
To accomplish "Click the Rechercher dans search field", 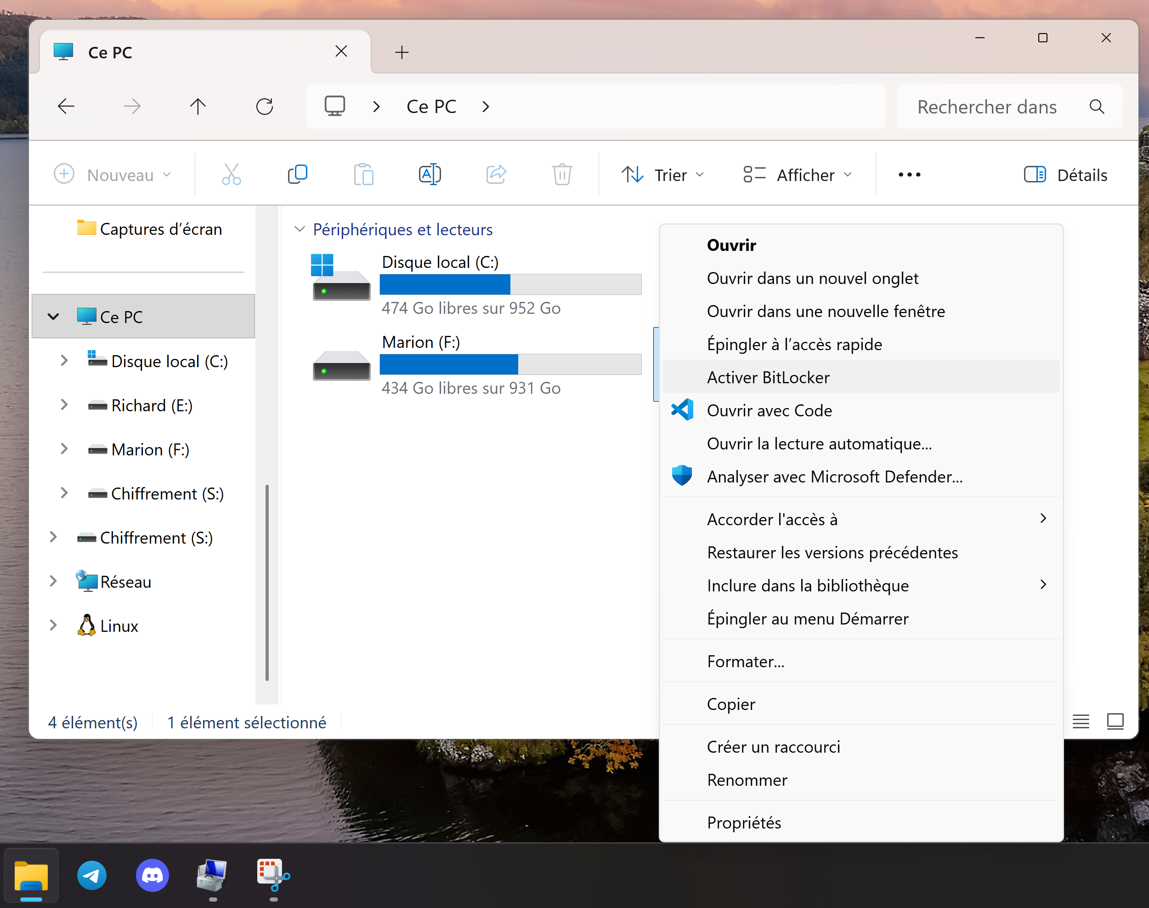I will tap(986, 107).
